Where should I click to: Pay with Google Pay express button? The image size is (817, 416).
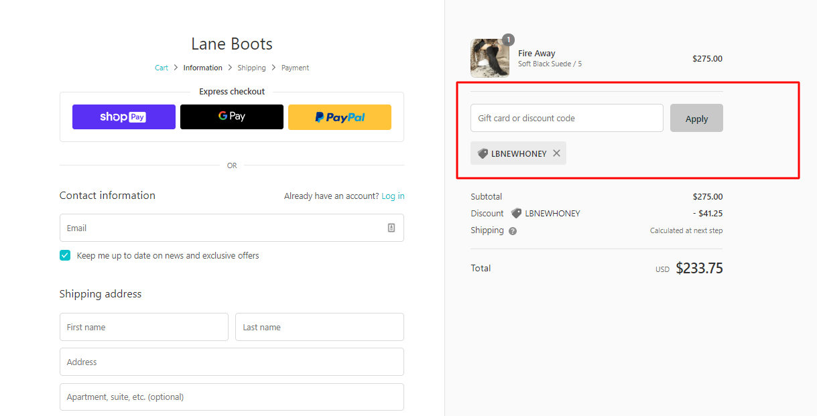tap(232, 117)
